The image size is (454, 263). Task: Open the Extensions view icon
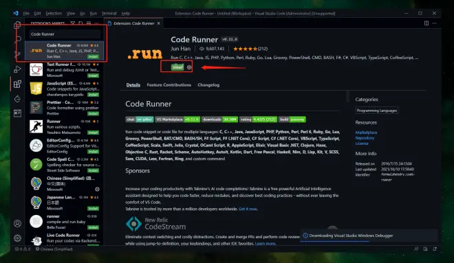click(18, 84)
